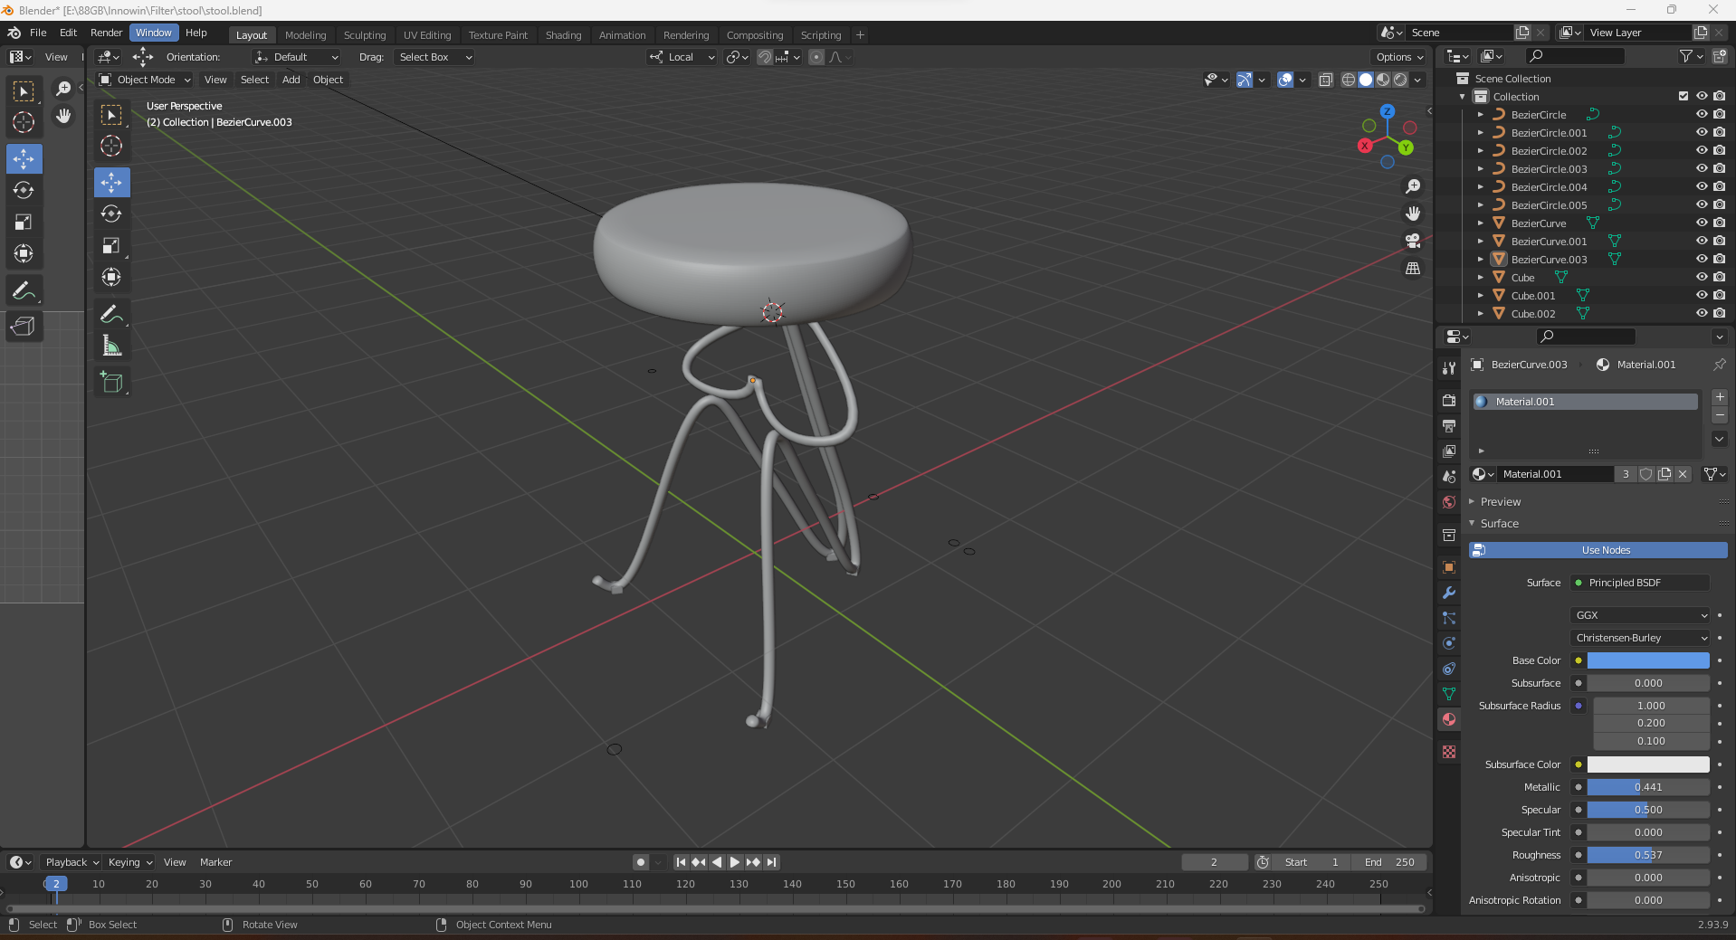Open the Options dropdown
Screen dimensions: 1736x940
pyautogui.click(x=1399, y=57)
